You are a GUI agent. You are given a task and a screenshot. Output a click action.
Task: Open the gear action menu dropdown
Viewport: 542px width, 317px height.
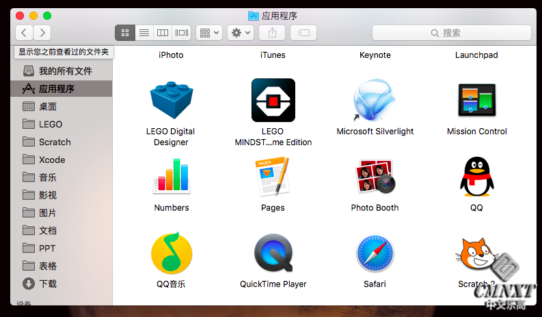pos(241,33)
